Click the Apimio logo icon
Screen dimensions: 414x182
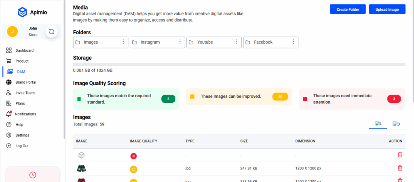(x=22, y=12)
